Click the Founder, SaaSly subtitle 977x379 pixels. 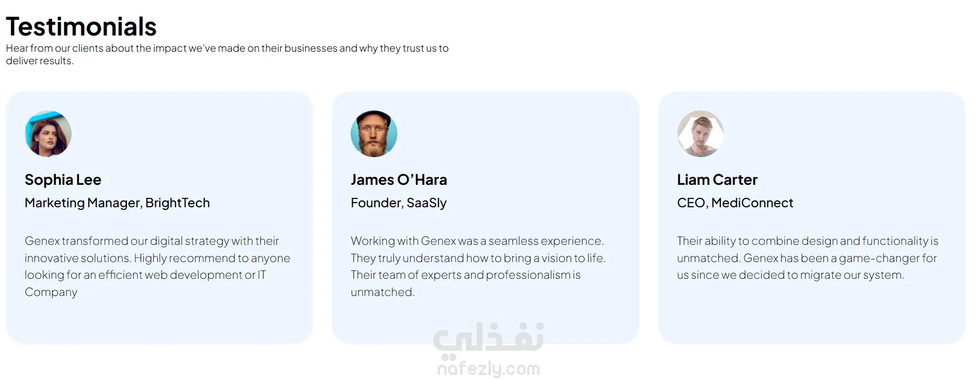(399, 203)
